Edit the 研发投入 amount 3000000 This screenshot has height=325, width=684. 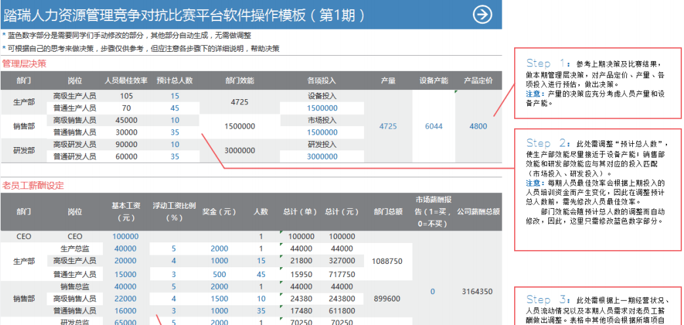click(x=322, y=157)
